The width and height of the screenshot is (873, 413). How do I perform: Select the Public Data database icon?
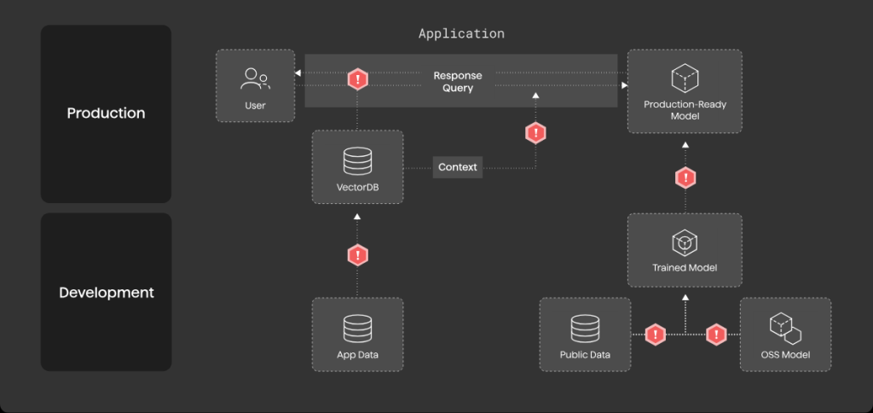point(585,329)
